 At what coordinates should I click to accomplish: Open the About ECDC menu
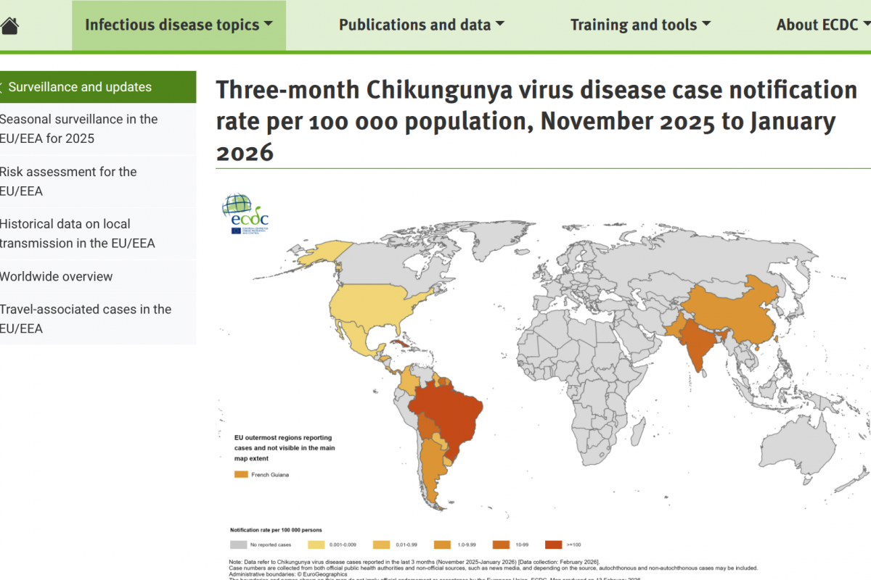[822, 25]
